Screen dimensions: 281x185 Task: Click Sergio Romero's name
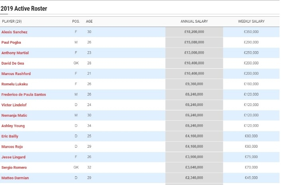coord(14,168)
